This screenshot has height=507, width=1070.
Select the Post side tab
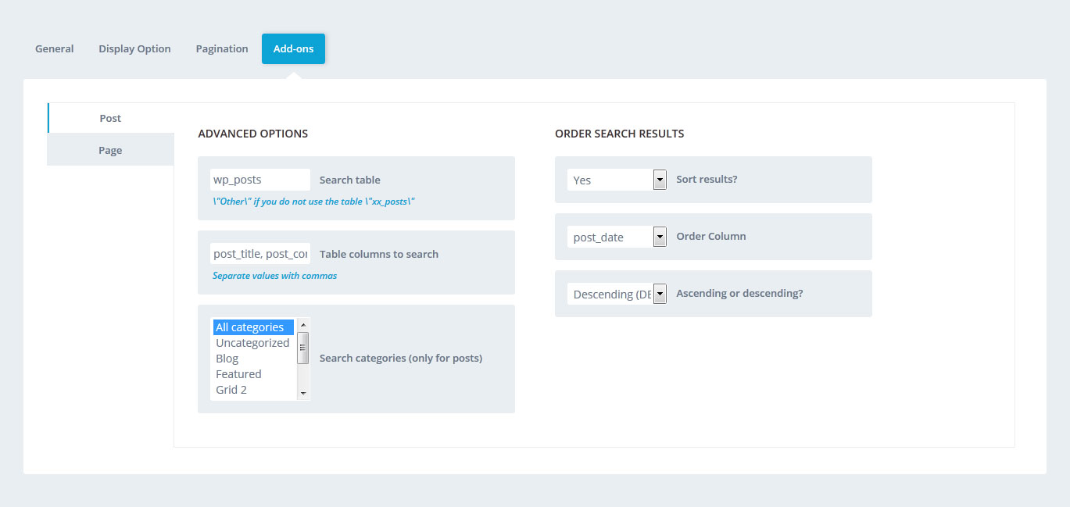tap(110, 118)
